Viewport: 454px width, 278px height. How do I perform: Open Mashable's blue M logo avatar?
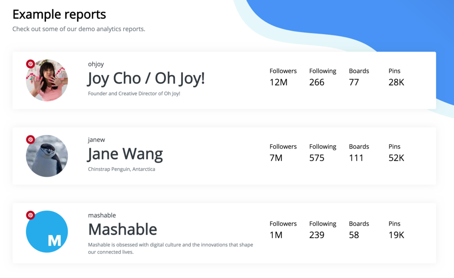pos(47,232)
